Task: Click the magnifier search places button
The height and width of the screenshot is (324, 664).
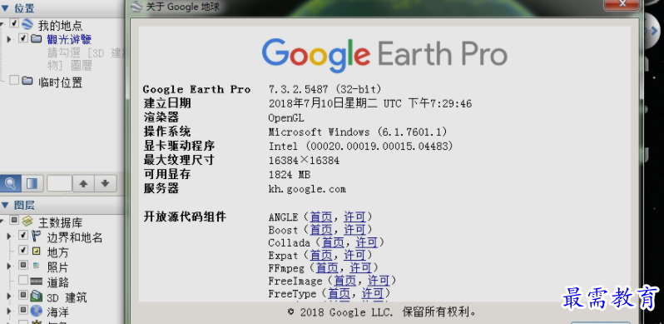Action: 11,183
